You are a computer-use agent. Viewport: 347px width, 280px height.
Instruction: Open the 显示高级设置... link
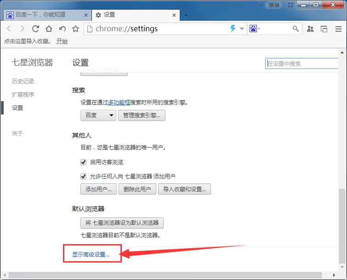click(91, 255)
